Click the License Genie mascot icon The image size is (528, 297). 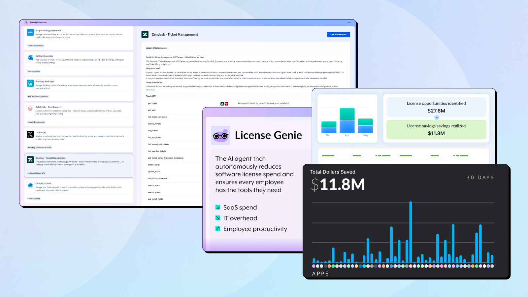pyautogui.click(x=220, y=135)
